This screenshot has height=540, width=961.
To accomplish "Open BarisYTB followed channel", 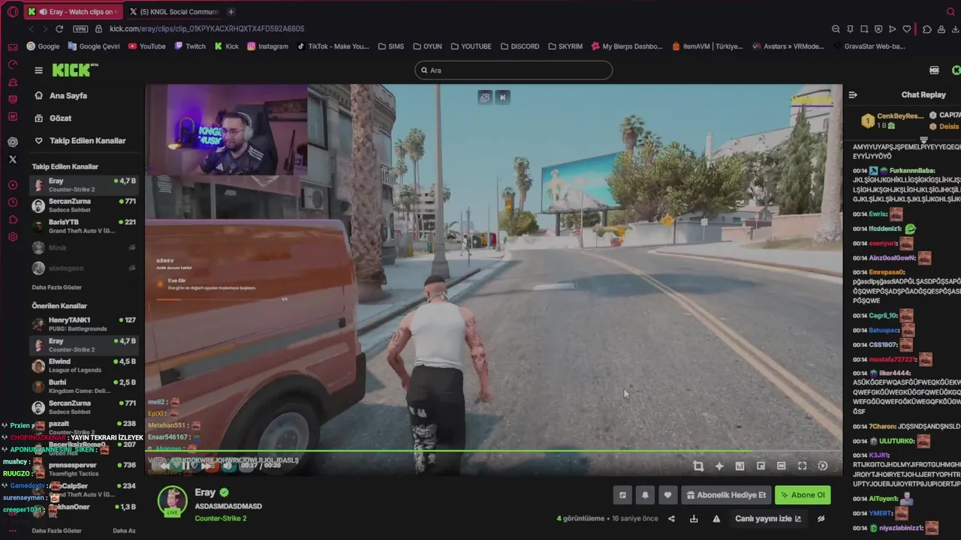I will click(83, 226).
